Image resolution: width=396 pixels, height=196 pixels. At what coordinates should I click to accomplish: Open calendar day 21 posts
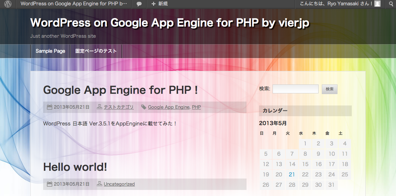click(x=292, y=175)
